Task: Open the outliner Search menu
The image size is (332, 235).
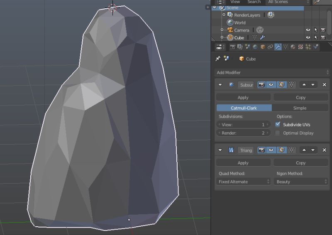Action: [254, 2]
